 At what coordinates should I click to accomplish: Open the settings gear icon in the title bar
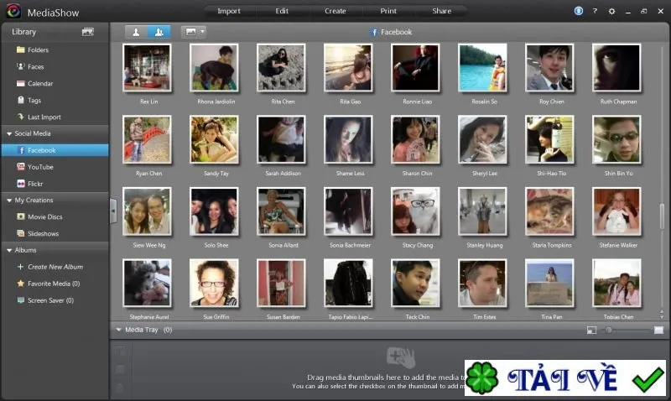coord(611,11)
